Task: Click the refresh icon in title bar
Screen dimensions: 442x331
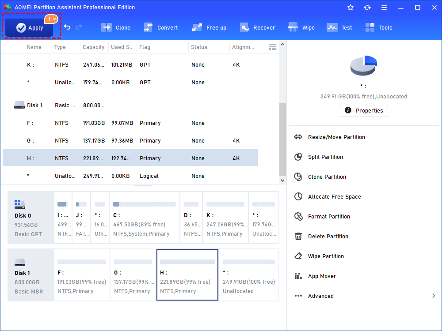Action: click(367, 8)
